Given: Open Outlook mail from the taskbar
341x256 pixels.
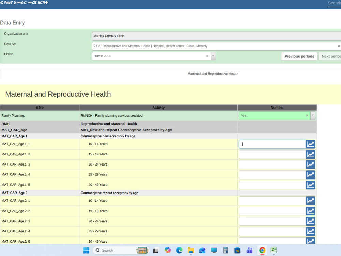Looking at the screenshot, I should click(202, 250).
